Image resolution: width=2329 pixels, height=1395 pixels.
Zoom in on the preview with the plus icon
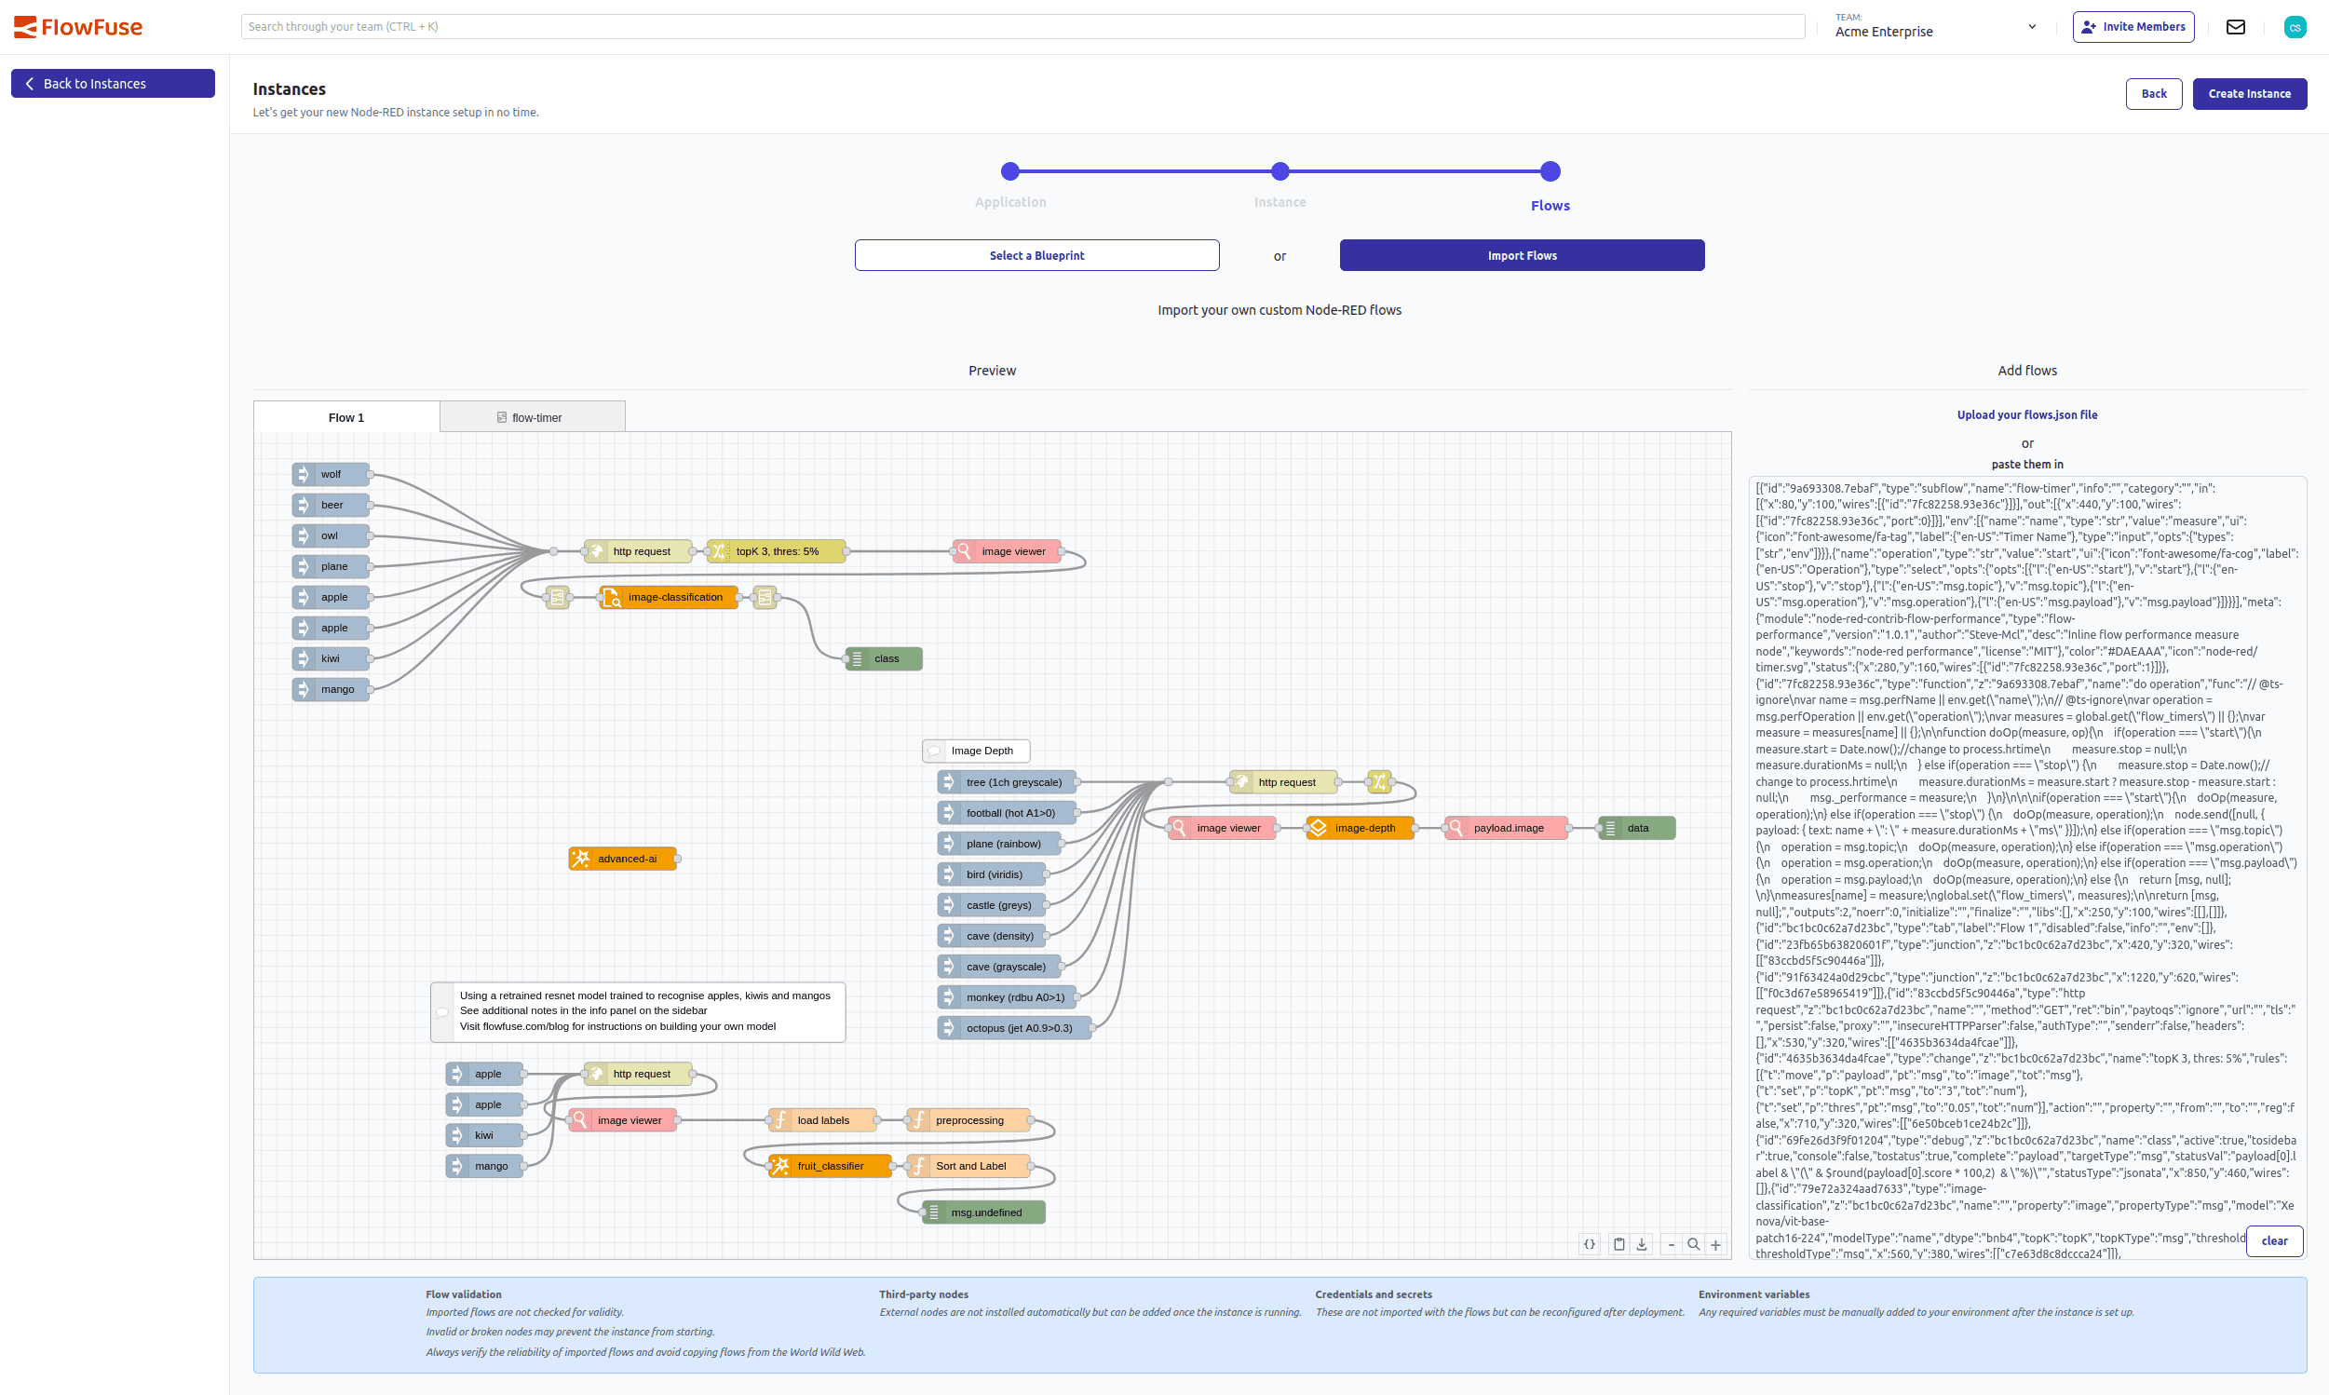(1716, 1242)
